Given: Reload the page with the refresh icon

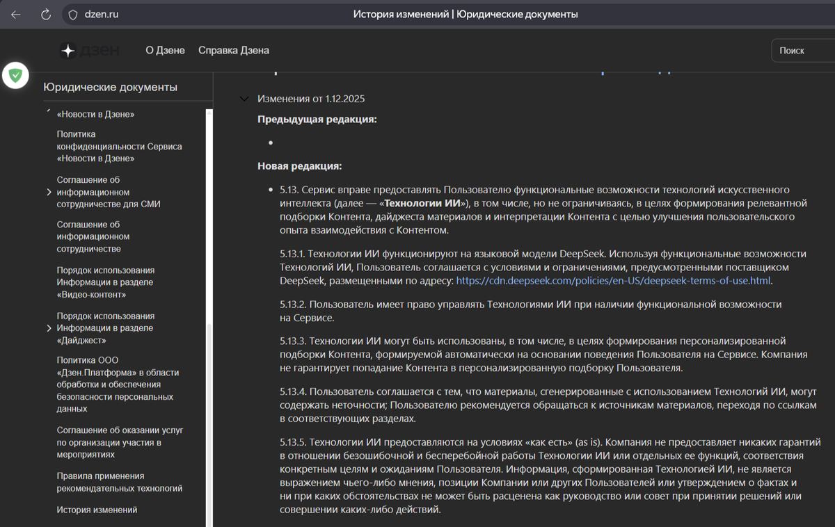Looking at the screenshot, I should (46, 14).
